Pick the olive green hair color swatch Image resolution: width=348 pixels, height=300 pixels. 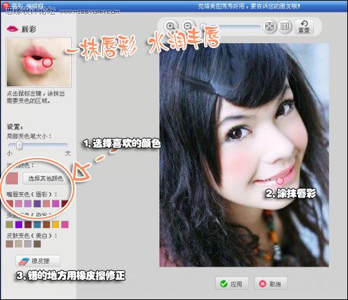click(x=10, y=224)
